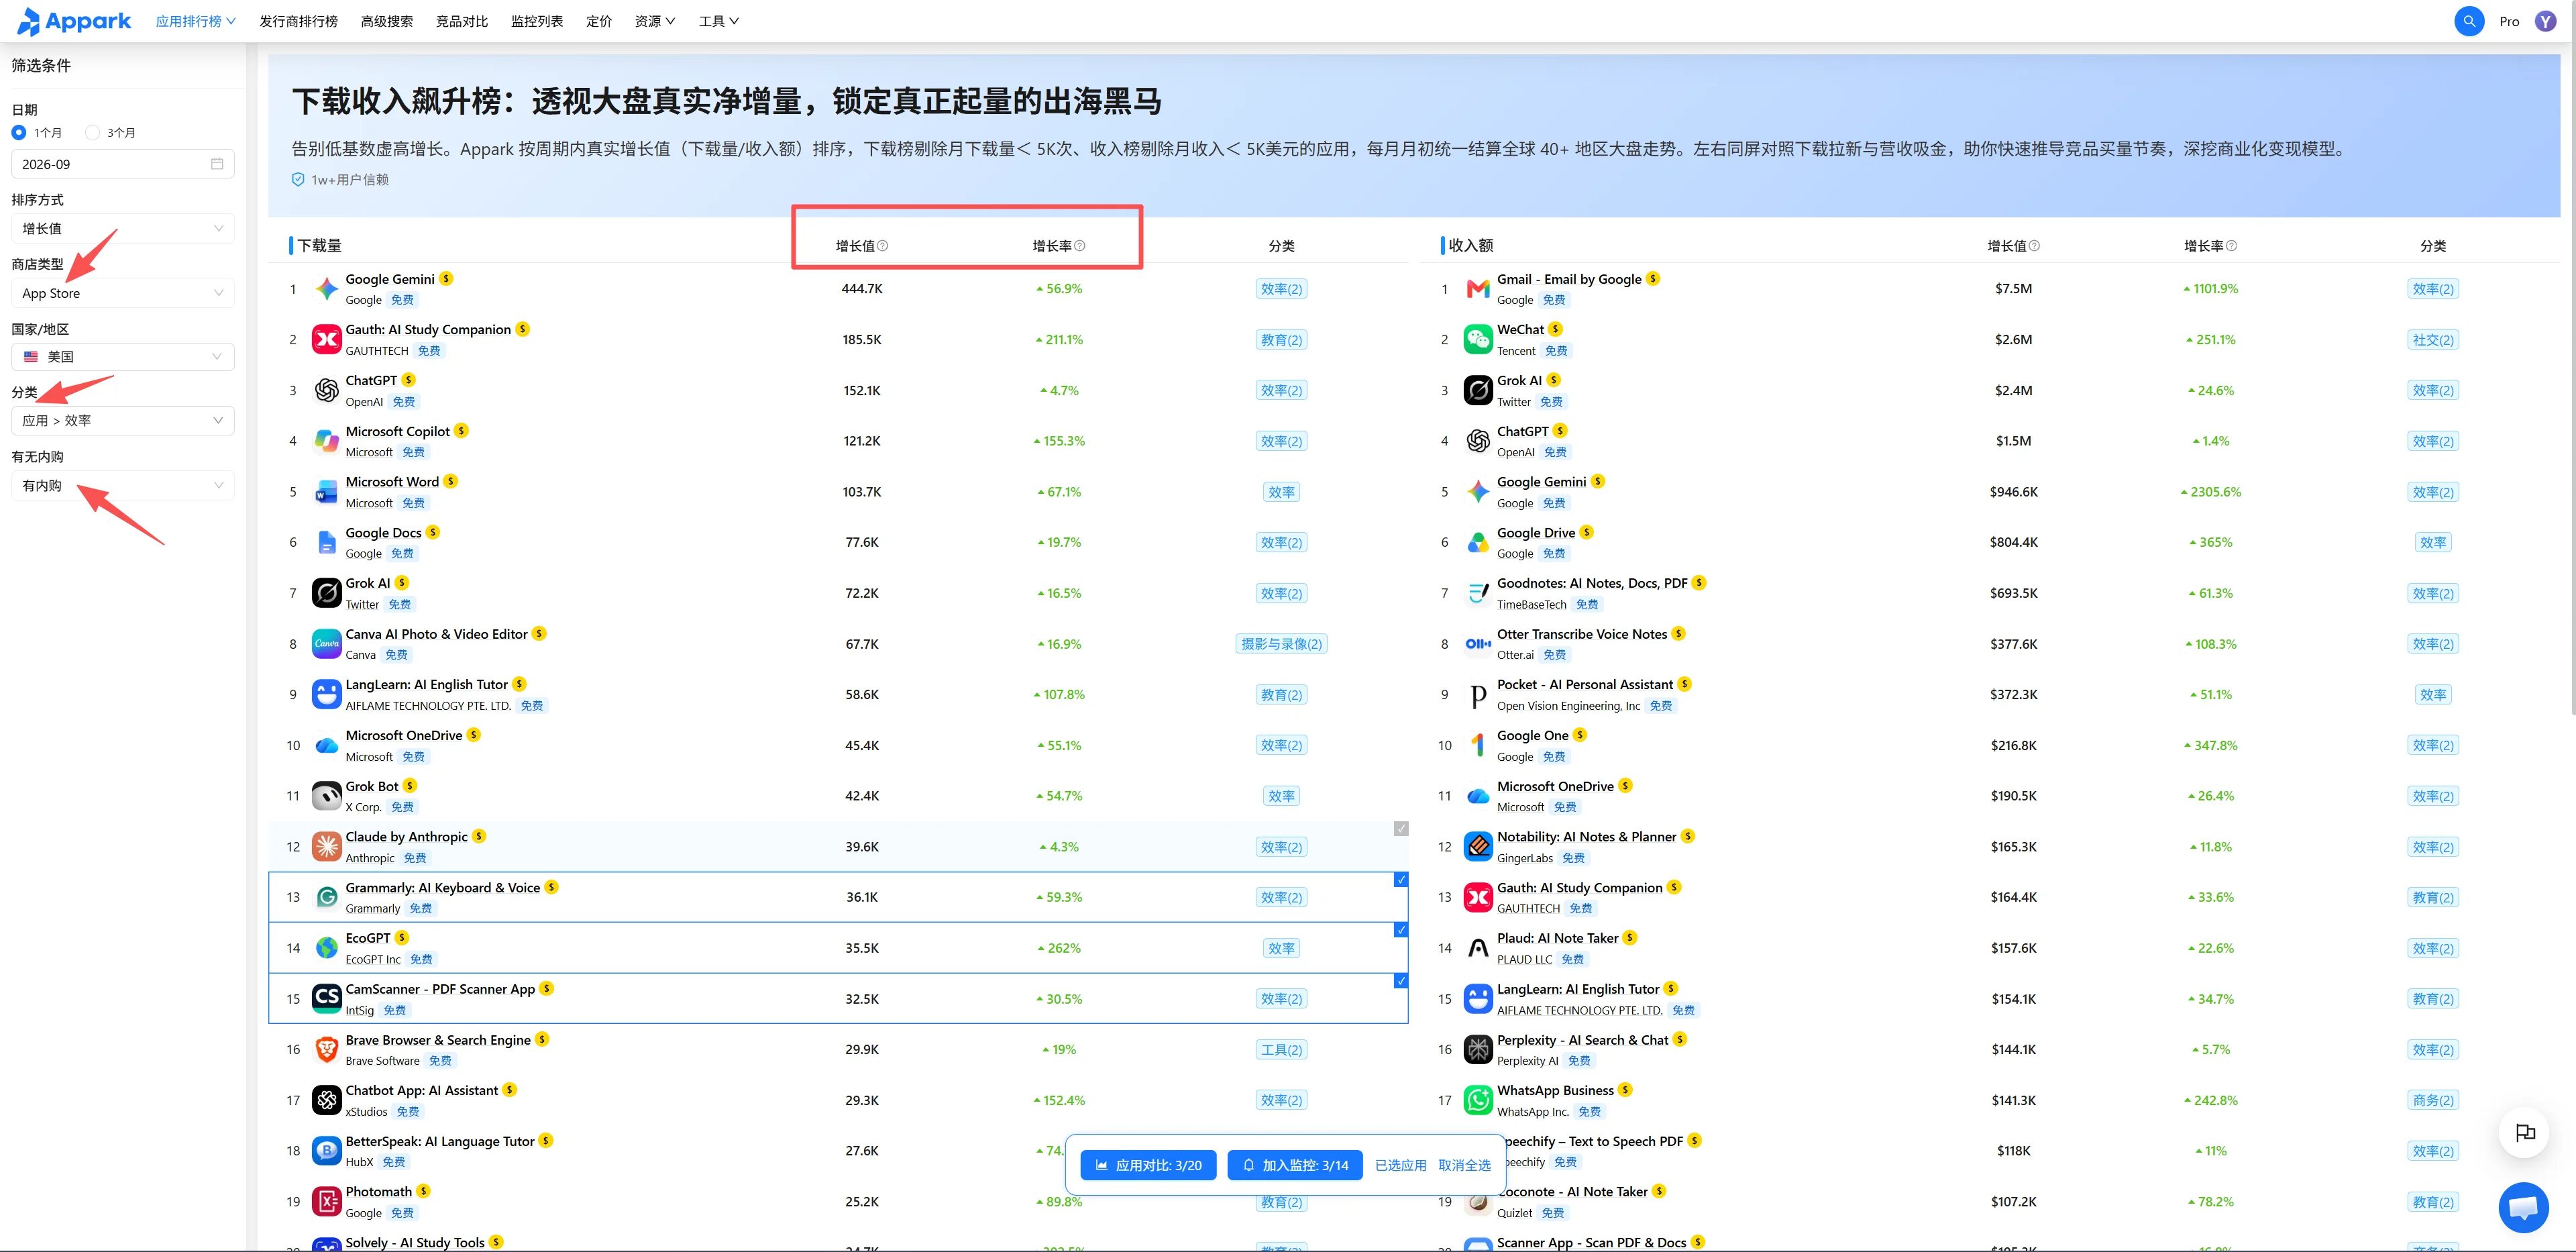
Task: Go to 发行商排行榜 nav item
Action: pos(298,21)
